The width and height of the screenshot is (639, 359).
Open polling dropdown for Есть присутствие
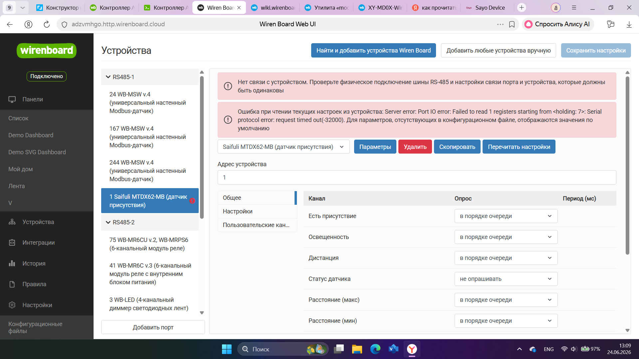(x=506, y=216)
